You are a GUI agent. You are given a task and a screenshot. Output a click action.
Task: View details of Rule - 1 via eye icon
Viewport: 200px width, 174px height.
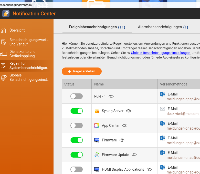click(111, 96)
